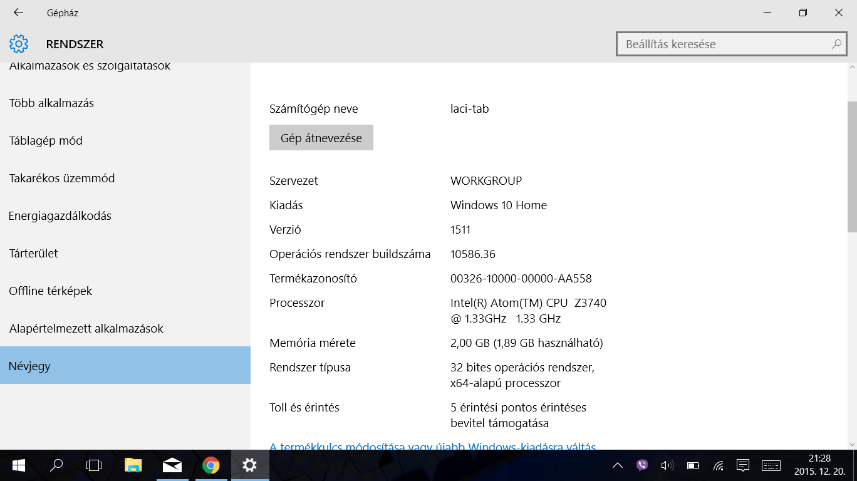This screenshot has width=857, height=481.
Task: Launch File Explorer from taskbar
Action: click(x=133, y=465)
